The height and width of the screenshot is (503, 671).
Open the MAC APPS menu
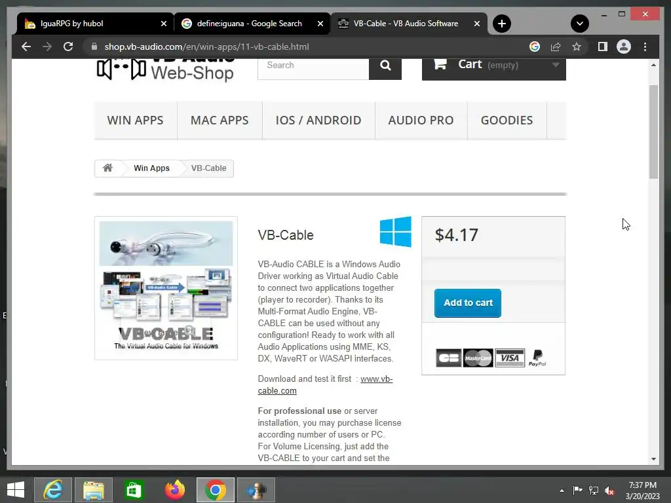click(x=220, y=121)
